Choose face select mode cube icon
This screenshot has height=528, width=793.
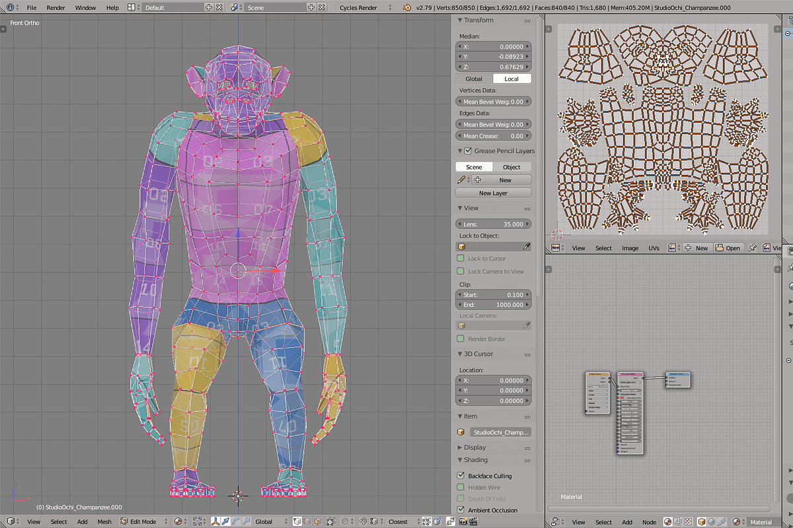click(318, 521)
